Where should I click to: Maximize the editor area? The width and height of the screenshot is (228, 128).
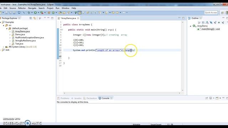[x=183, y=18]
